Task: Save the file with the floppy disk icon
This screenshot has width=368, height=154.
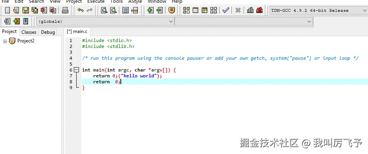Action: (x=25, y=10)
